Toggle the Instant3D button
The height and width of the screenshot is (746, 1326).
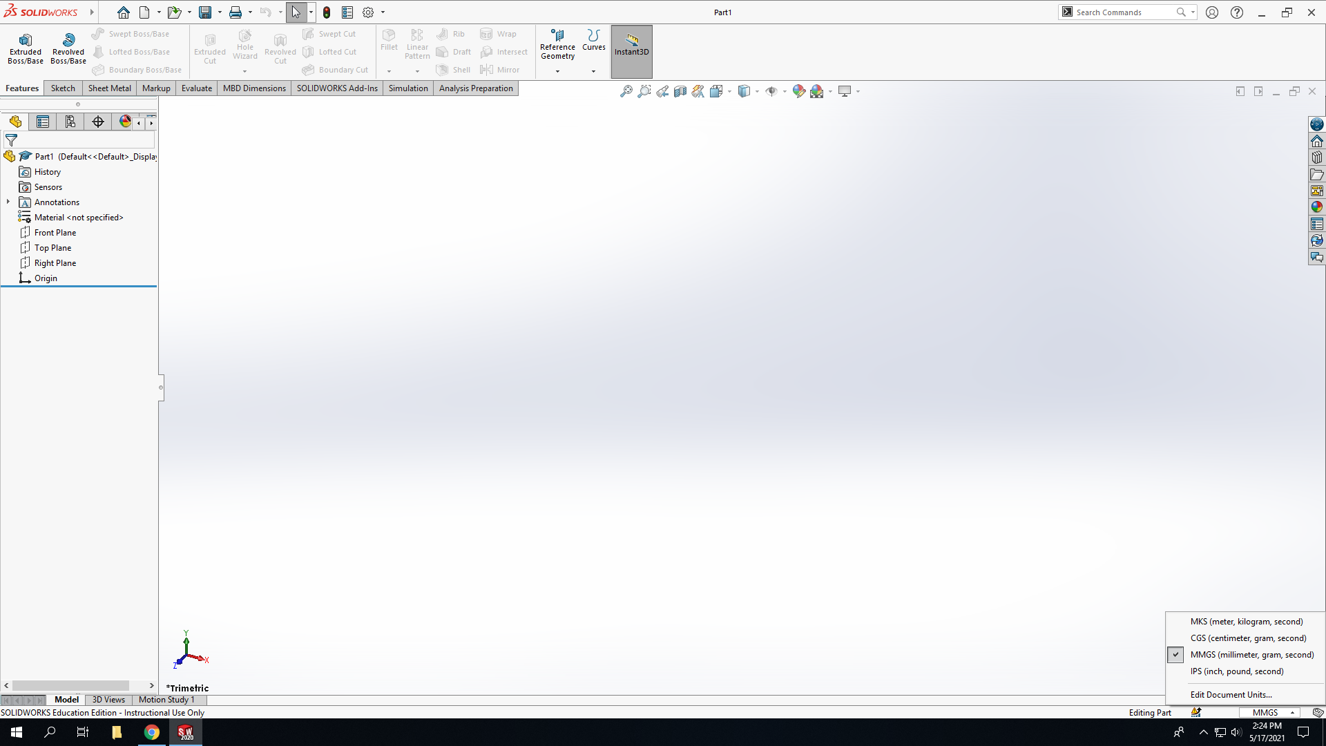pos(631,52)
